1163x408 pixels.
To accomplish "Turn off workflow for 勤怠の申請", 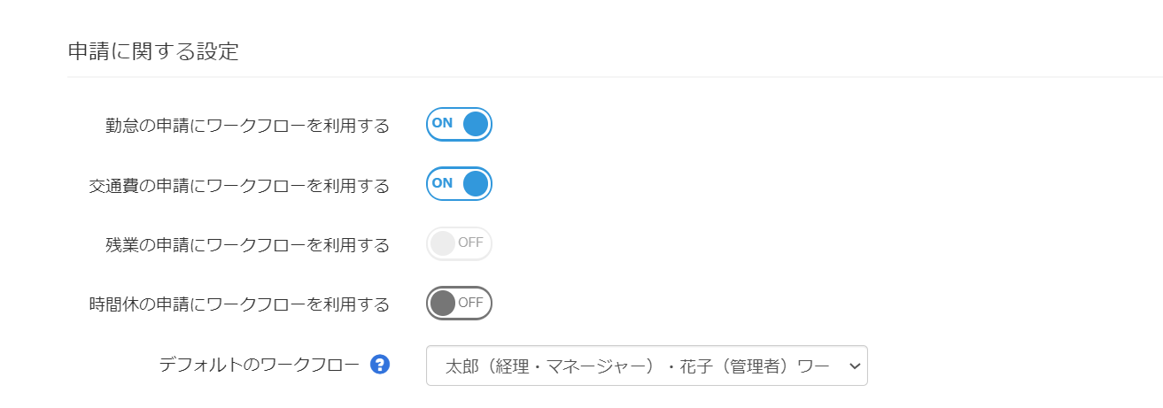I will [459, 124].
